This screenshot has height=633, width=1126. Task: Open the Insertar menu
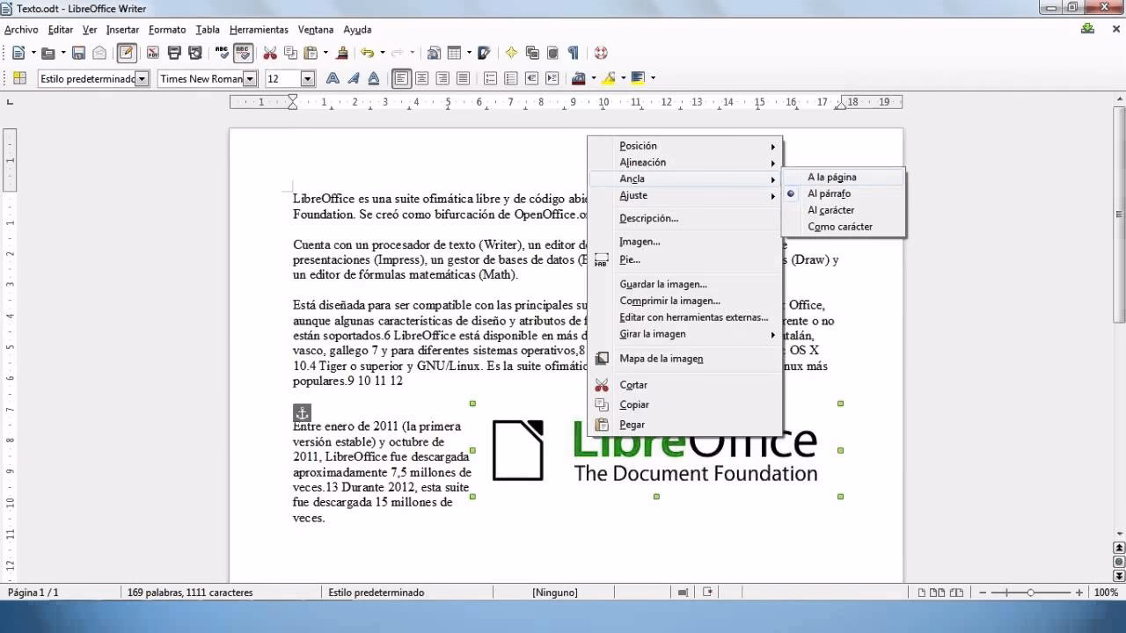click(122, 29)
